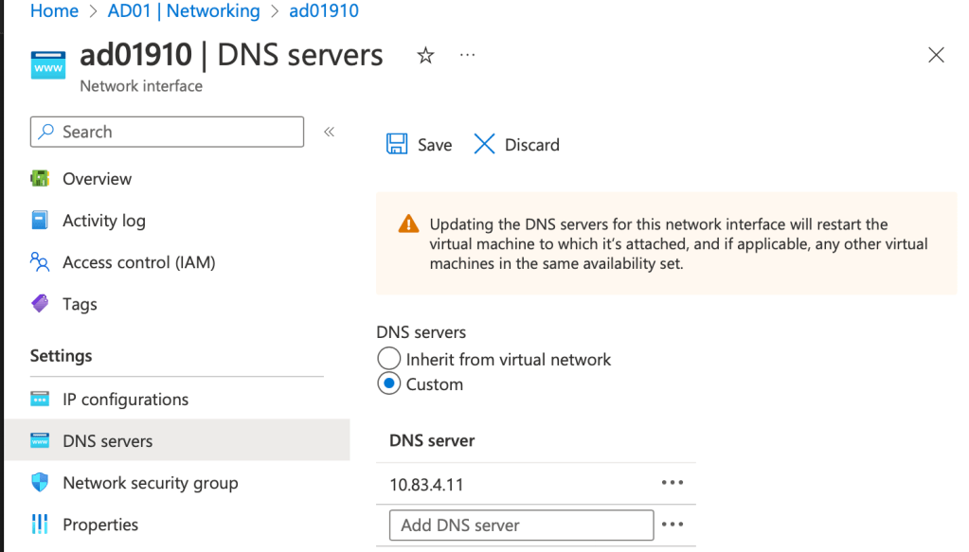Open more options ellipsis beside page title
This screenshot has height=552, width=969.
tap(467, 56)
